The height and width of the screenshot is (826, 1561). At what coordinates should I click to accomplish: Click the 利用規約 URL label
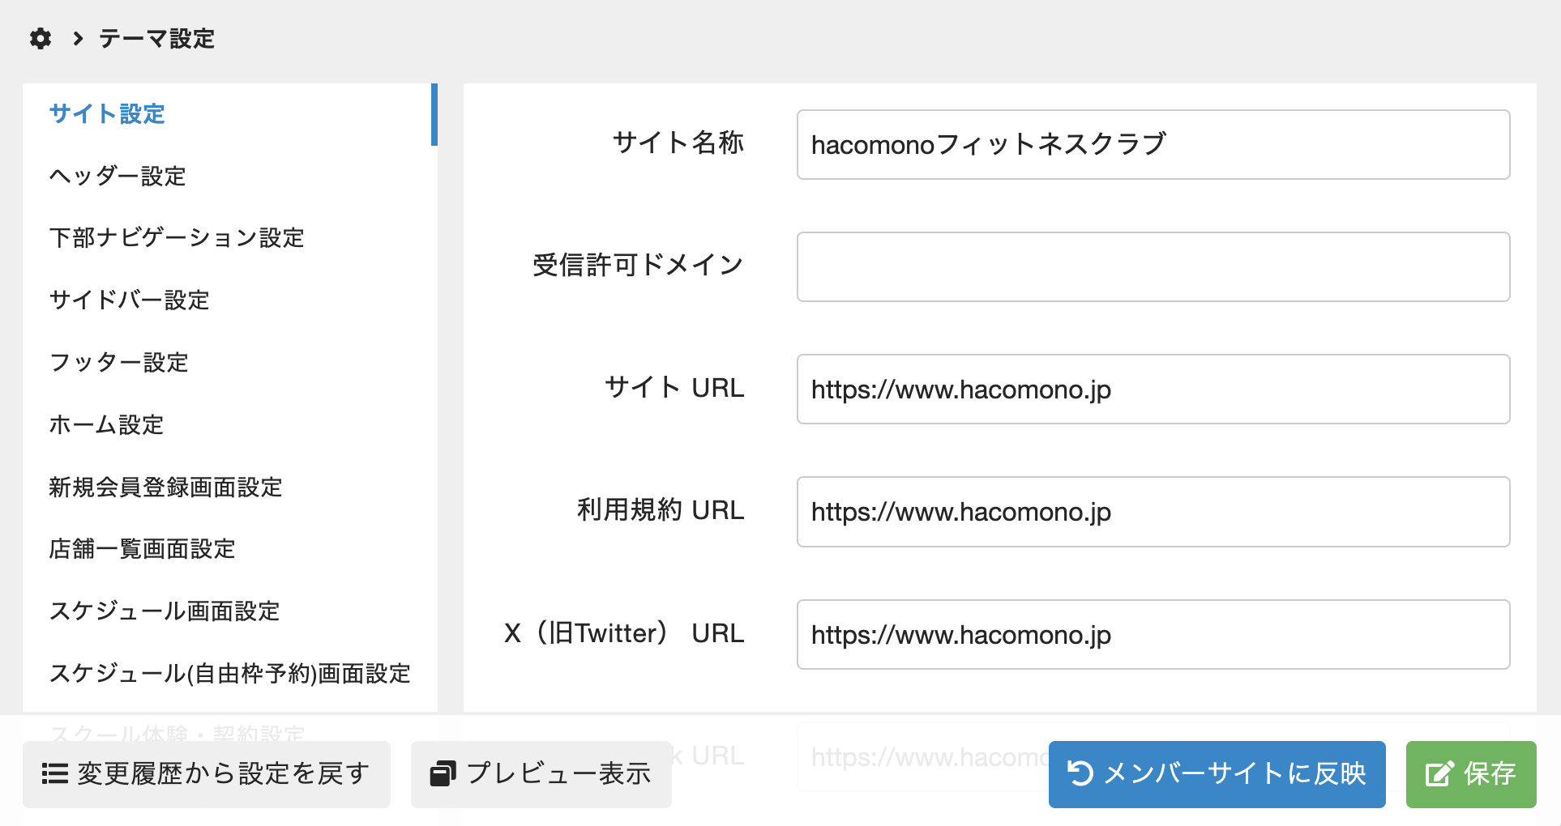tap(661, 510)
